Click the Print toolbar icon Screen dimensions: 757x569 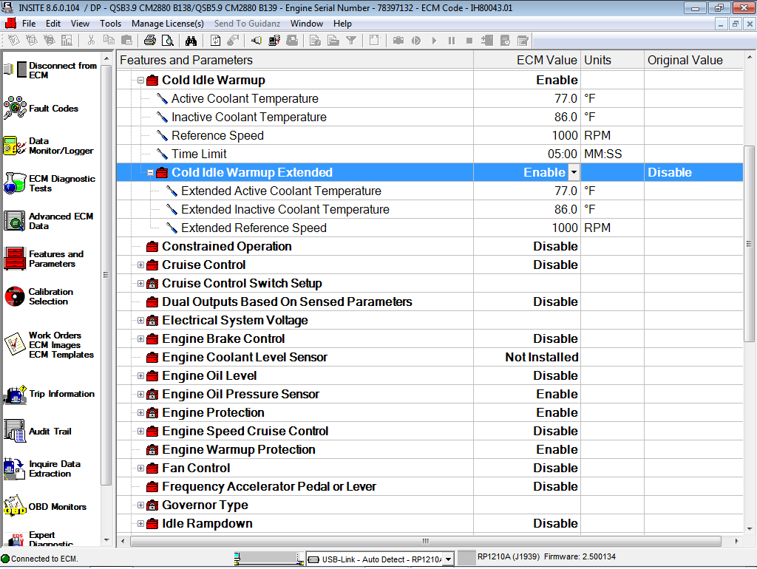point(150,41)
